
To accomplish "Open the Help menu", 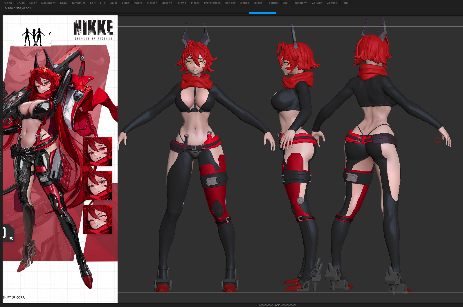I will coord(345,3).
